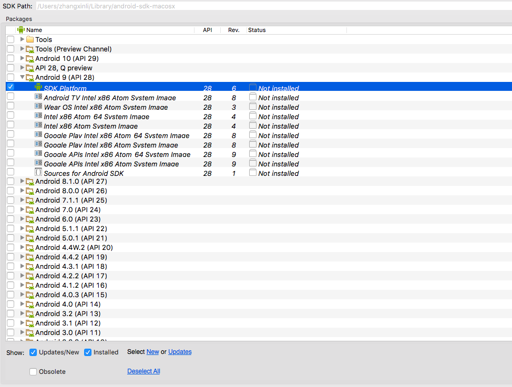The image size is (512, 387).
Task: Click the Android 8.0.0 (API 26) folder icon
Action: coord(30,191)
